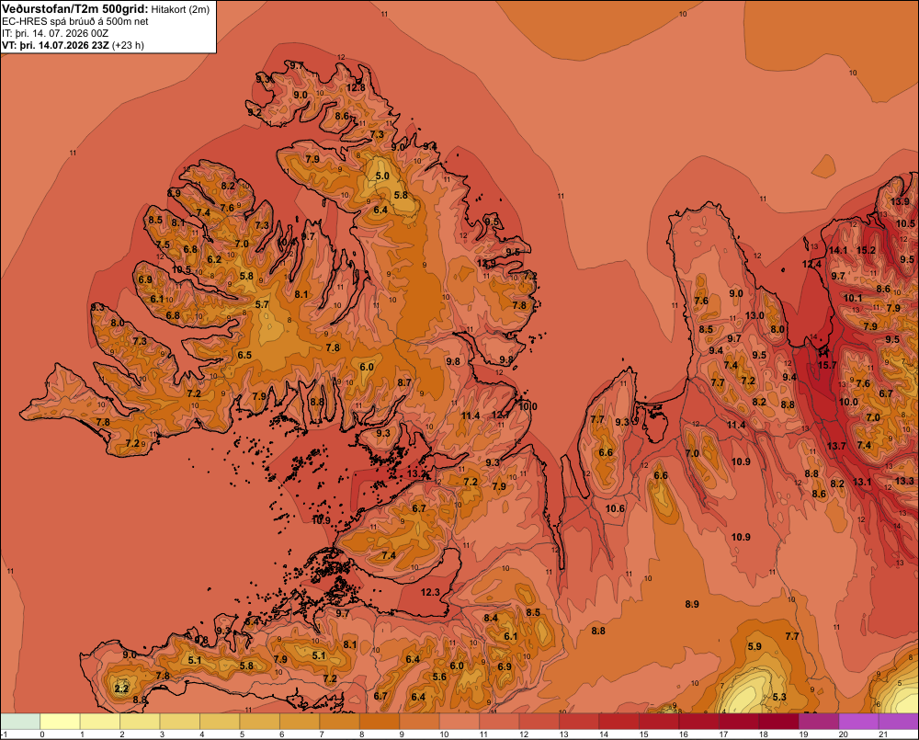The width and height of the screenshot is (919, 740).
Task: Click the Veðurstofan/T2m 500grid title text
Action: click(75, 9)
